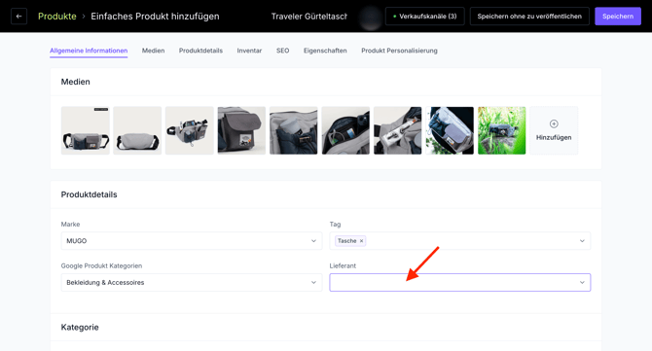Open Produkt Personalisierung tab
This screenshot has height=351, width=652.
point(399,51)
